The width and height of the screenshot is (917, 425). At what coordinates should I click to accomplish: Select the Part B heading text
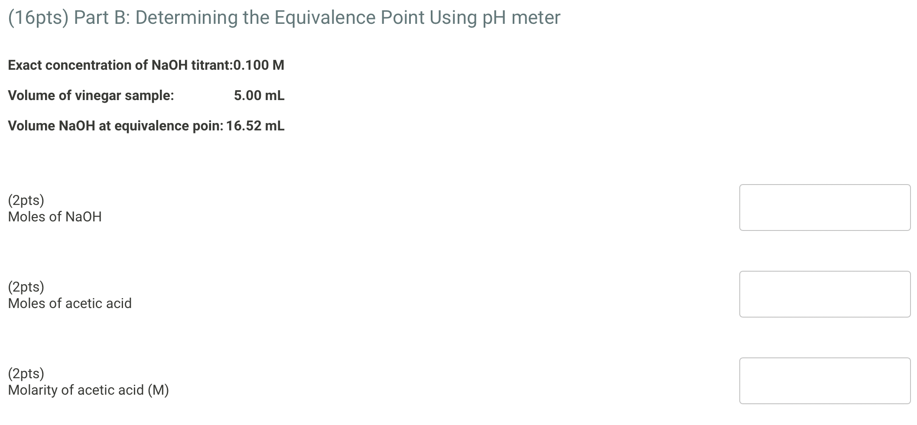pyautogui.click(x=282, y=17)
